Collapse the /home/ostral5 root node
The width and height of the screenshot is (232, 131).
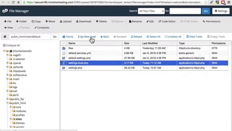tap(4, 51)
